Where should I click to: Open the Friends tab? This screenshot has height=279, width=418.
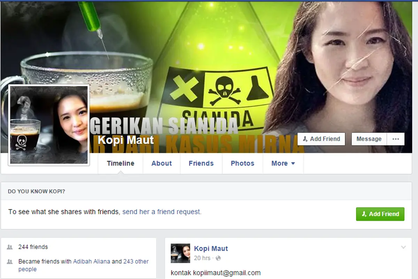[x=201, y=163]
